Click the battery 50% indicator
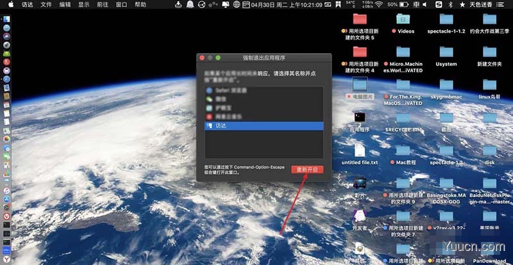Viewport: 513px width, 265px height. click(398, 4)
